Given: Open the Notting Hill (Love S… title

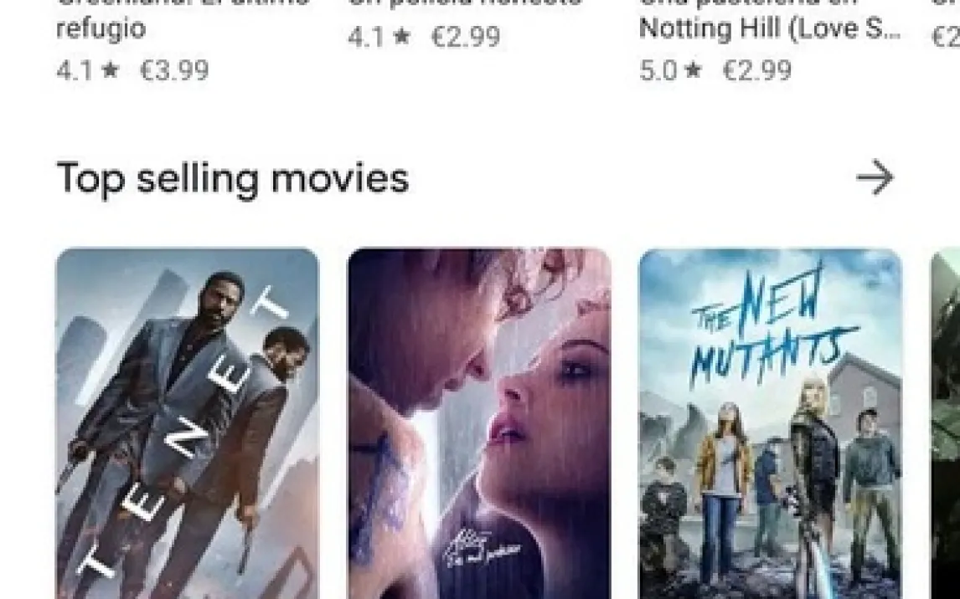Looking at the screenshot, I should click(770, 28).
